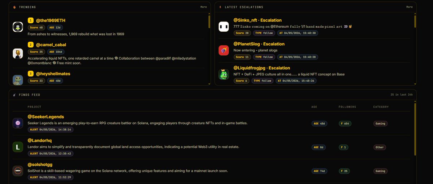Click the Score 11 badge for PlanetSlog

[242, 57]
